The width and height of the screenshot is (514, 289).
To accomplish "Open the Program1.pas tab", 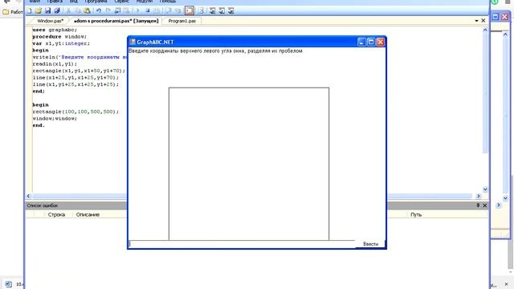I will pos(182,21).
